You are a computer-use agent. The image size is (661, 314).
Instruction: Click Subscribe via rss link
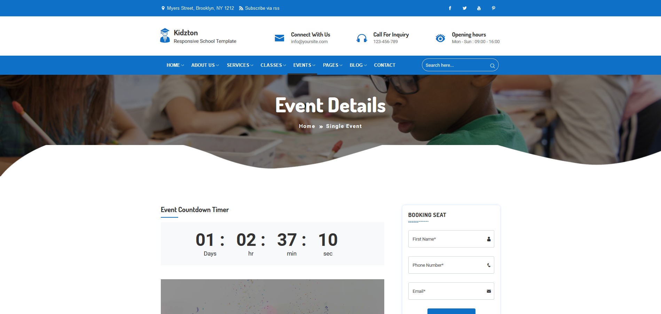click(262, 8)
